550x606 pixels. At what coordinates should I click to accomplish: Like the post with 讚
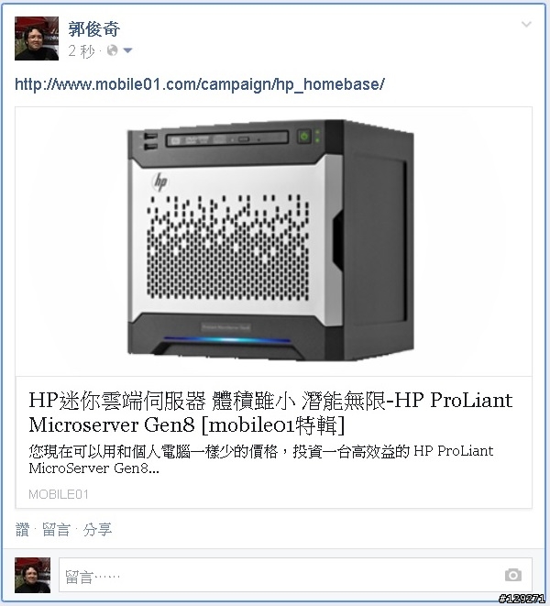tap(22, 530)
